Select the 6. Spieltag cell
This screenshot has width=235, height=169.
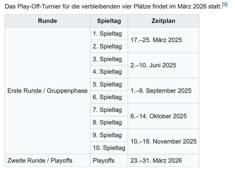[x=107, y=97]
